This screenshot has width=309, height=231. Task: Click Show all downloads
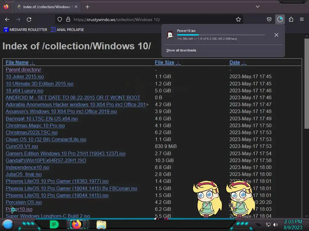(x=181, y=50)
